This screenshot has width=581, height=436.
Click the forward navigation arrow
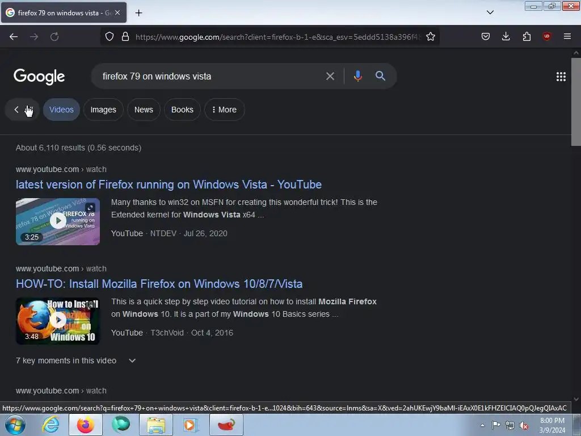point(34,37)
